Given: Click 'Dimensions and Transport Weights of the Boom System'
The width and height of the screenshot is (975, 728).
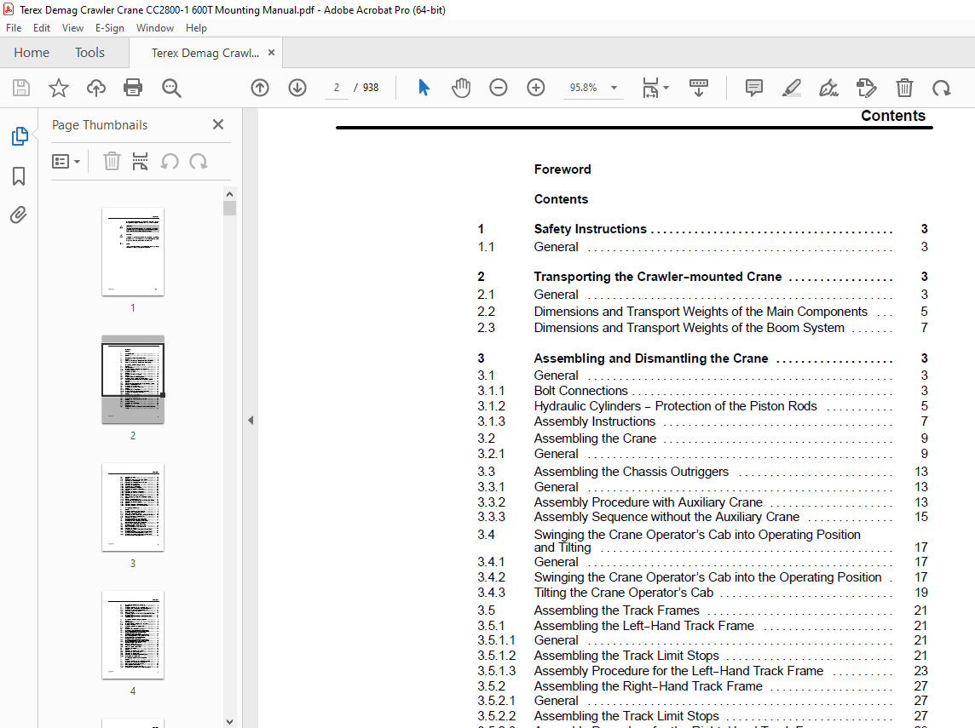Looking at the screenshot, I should coord(689,327).
